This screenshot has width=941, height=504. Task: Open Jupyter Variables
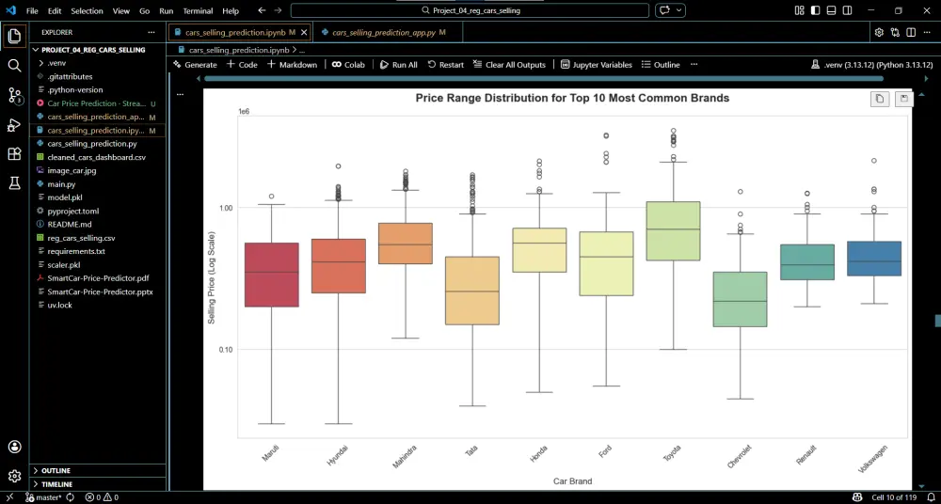597,64
